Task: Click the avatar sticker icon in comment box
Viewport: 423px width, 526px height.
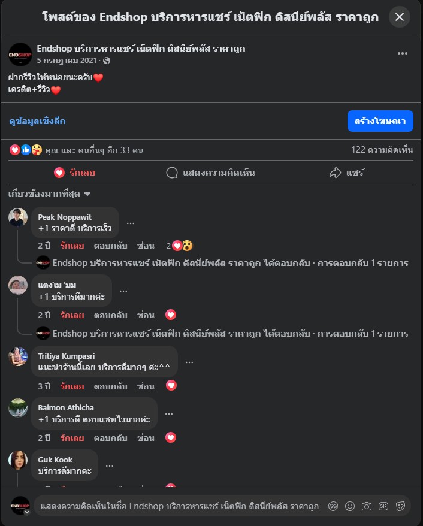Action: point(333,506)
